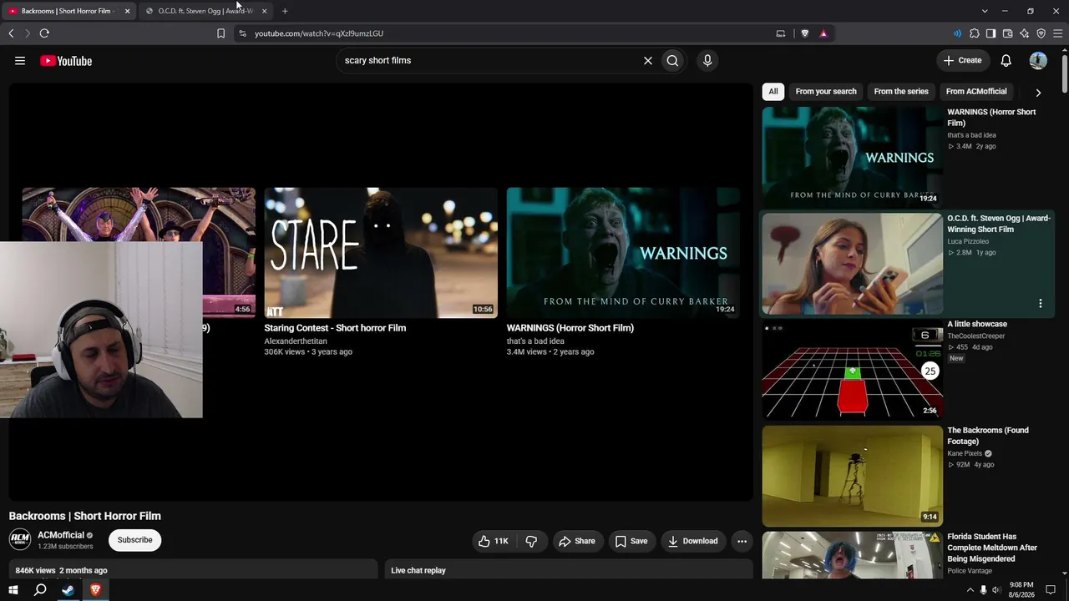Switch to the Backrooms Short Horror Film tab
Image resolution: width=1069 pixels, height=601 pixels.
[x=68, y=11]
